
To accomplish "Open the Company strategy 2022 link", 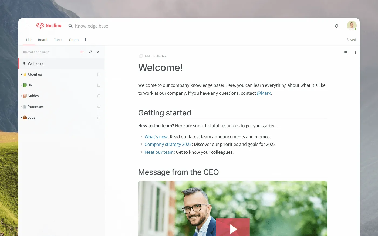I will [x=168, y=144].
